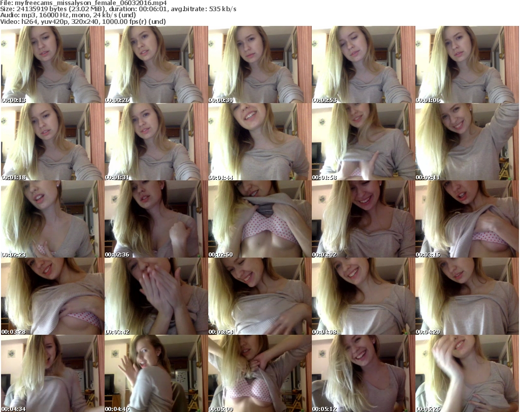Screen dimensions: 520x412
Task: Choose the frame stamped 00:03:28
Action: click(52, 296)
